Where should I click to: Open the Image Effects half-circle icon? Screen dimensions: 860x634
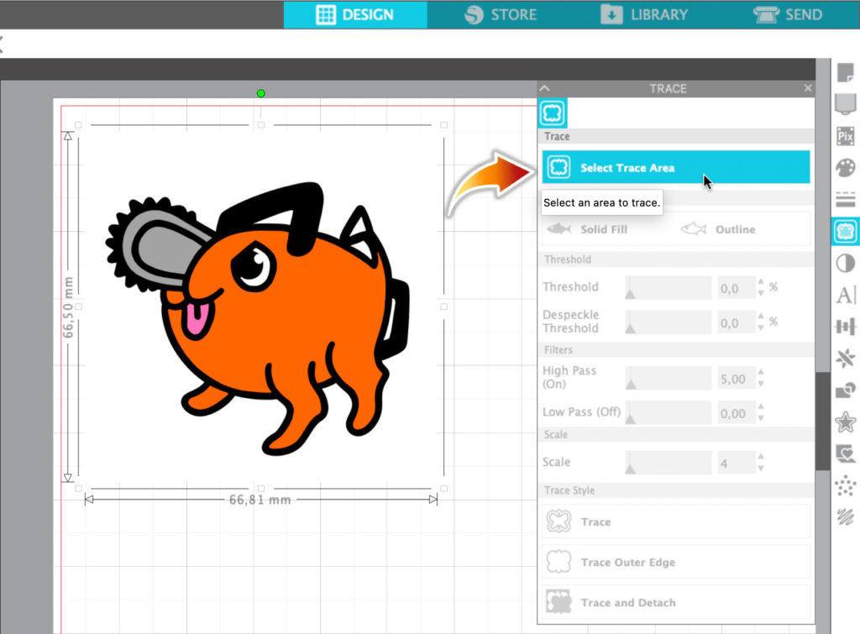[x=845, y=264]
